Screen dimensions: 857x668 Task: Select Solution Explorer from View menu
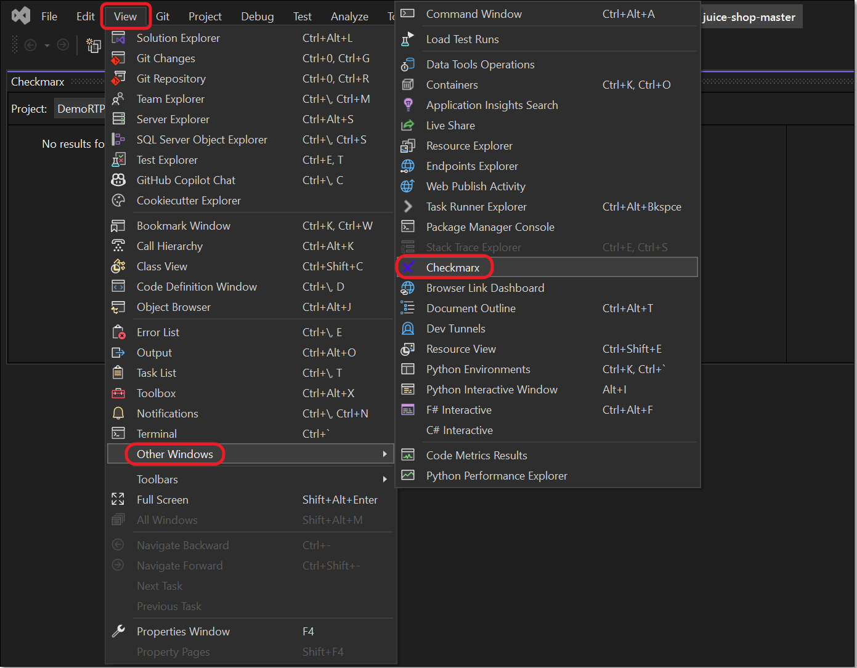click(x=178, y=38)
